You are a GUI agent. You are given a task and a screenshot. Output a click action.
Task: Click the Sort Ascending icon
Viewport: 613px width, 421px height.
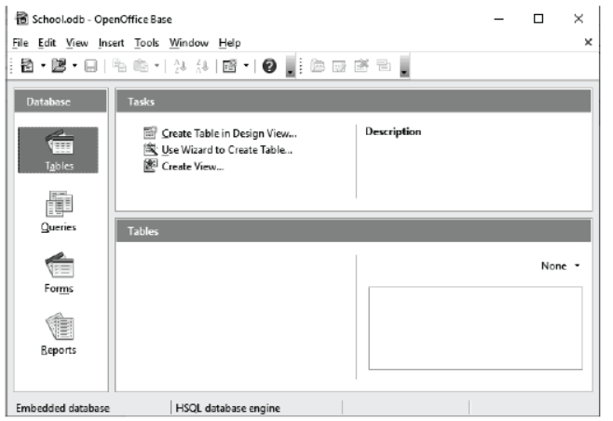(x=180, y=66)
